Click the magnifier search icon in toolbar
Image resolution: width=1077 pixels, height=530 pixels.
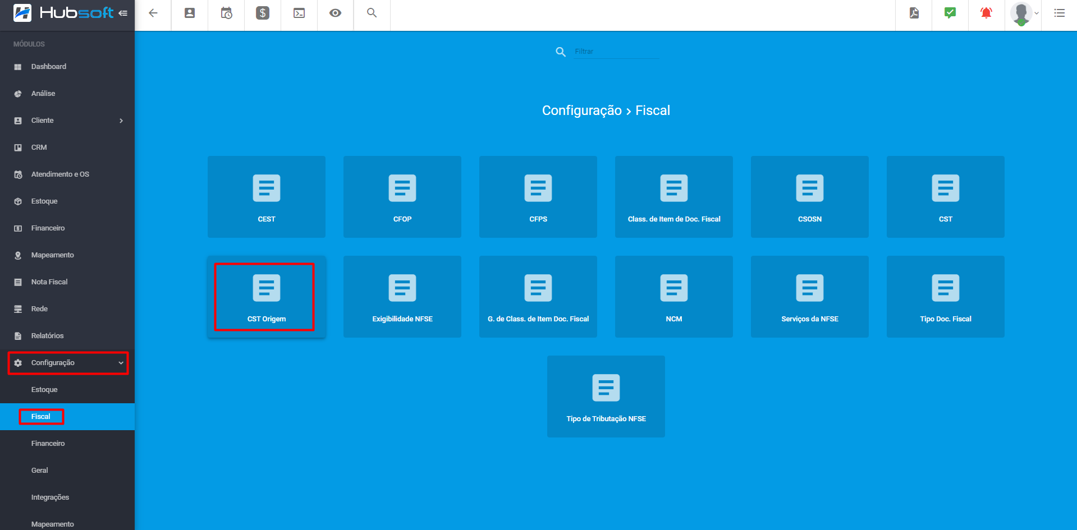(x=372, y=12)
